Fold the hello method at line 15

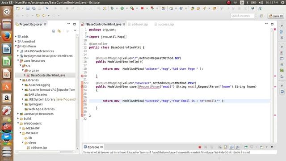pyautogui.click(x=88, y=58)
